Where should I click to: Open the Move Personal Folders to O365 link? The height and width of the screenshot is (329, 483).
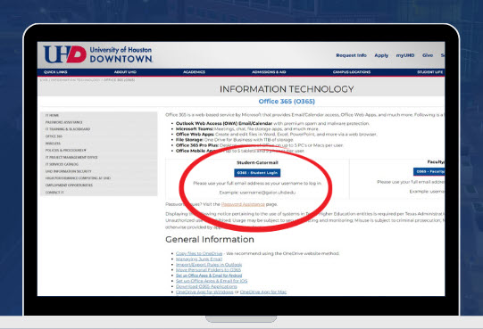(208, 270)
